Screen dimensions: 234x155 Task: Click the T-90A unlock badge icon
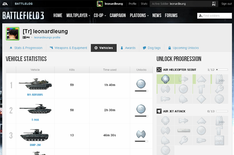[141, 109]
